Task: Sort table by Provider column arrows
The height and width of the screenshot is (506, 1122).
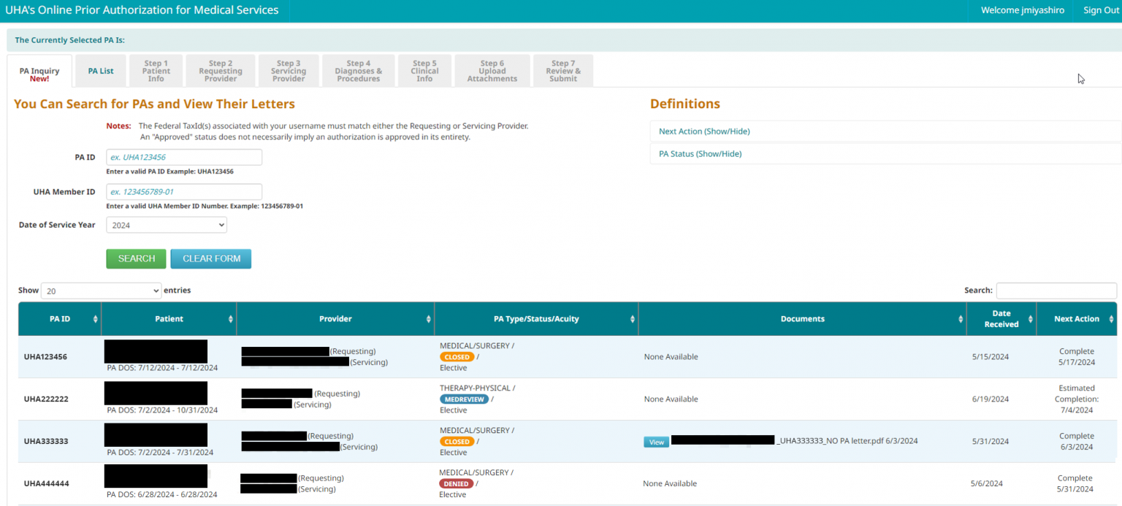Action: (429, 319)
